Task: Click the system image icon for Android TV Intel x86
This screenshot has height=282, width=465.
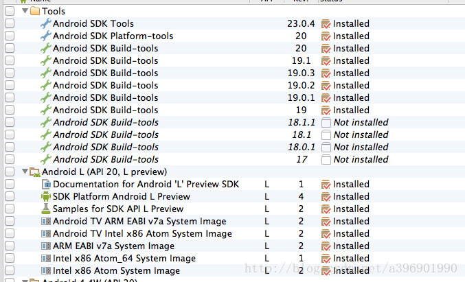Action: click(x=46, y=234)
